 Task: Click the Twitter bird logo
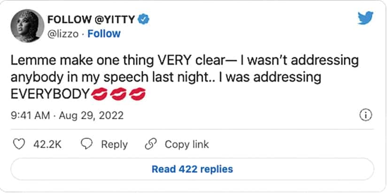coord(365,18)
